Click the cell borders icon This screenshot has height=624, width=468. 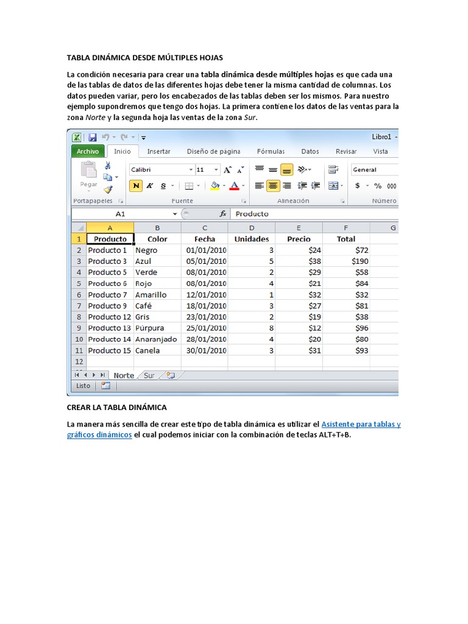click(x=189, y=186)
